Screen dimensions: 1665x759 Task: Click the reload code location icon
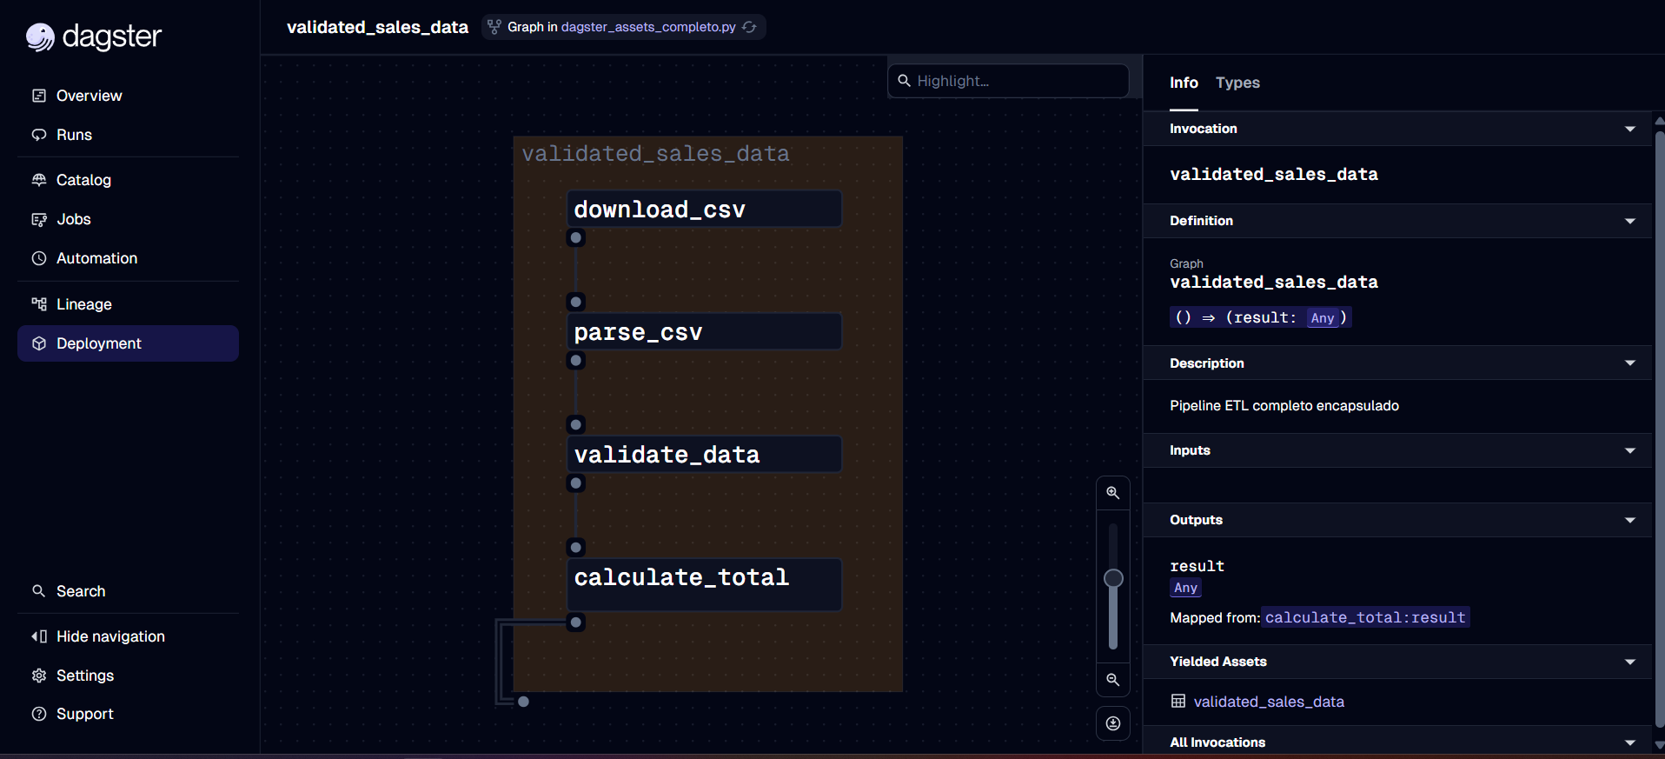coord(749,27)
